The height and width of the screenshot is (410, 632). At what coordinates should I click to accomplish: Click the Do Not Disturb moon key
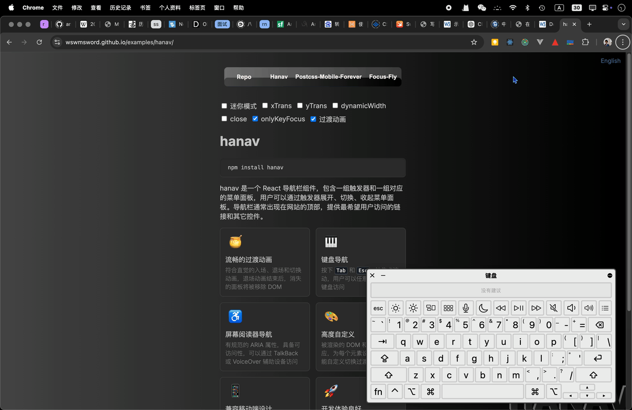pos(483,308)
